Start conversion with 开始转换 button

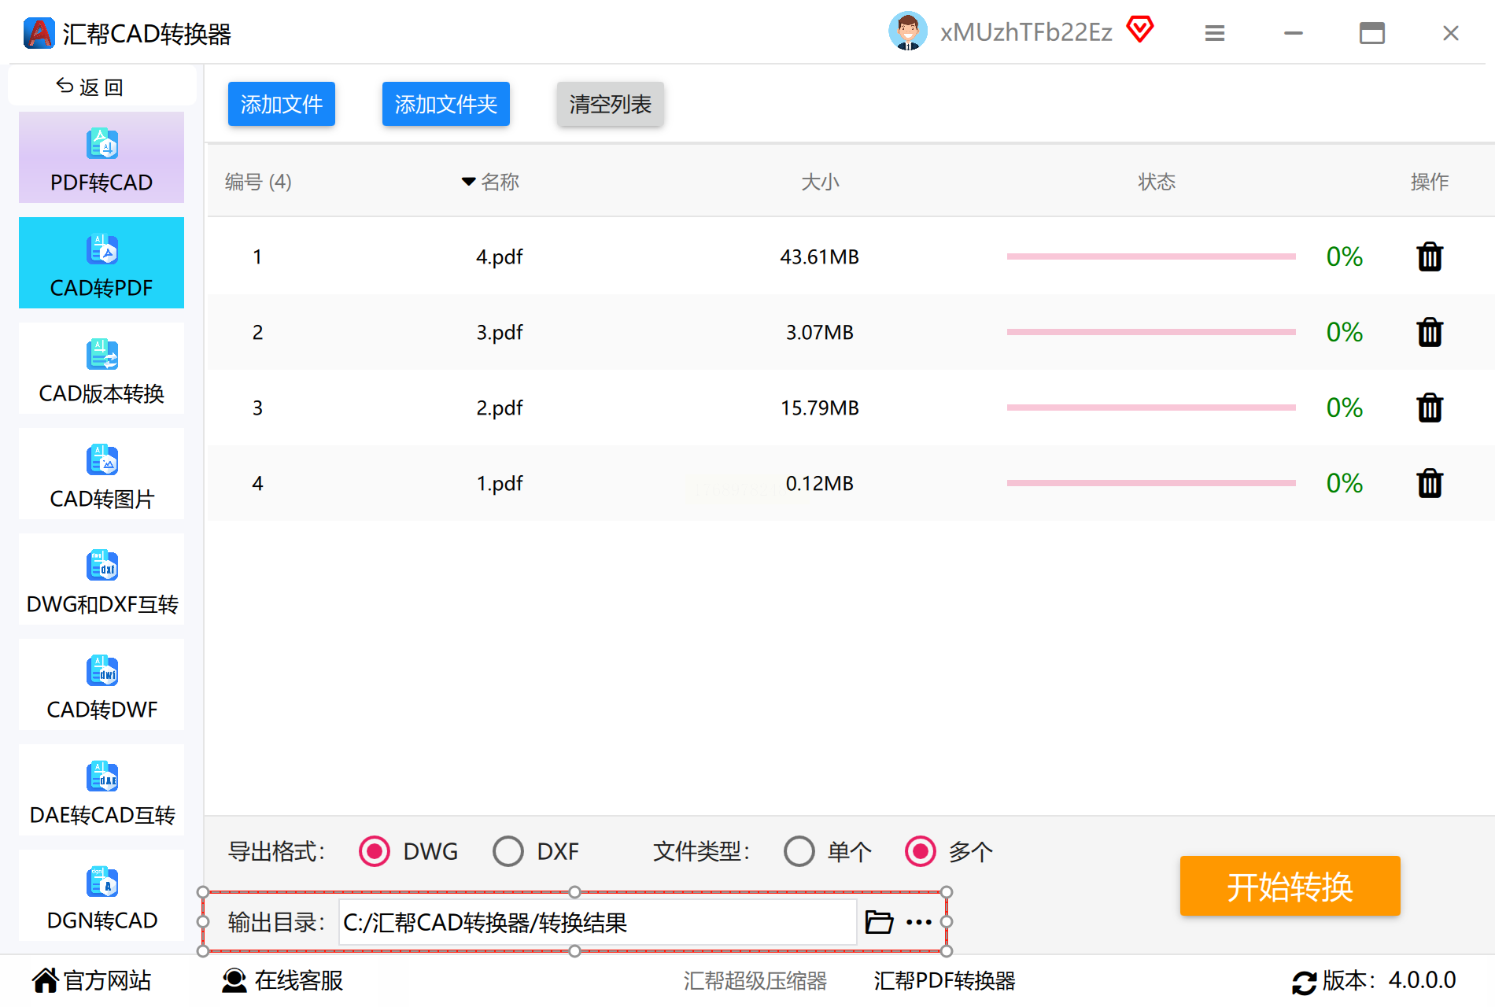coord(1290,886)
